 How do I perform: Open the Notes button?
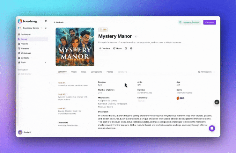(117, 48)
